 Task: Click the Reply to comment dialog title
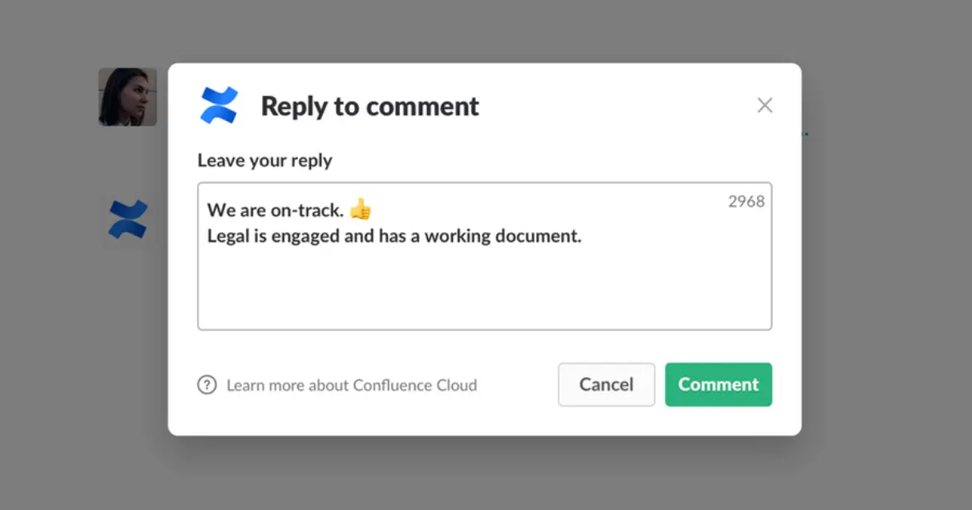369,106
